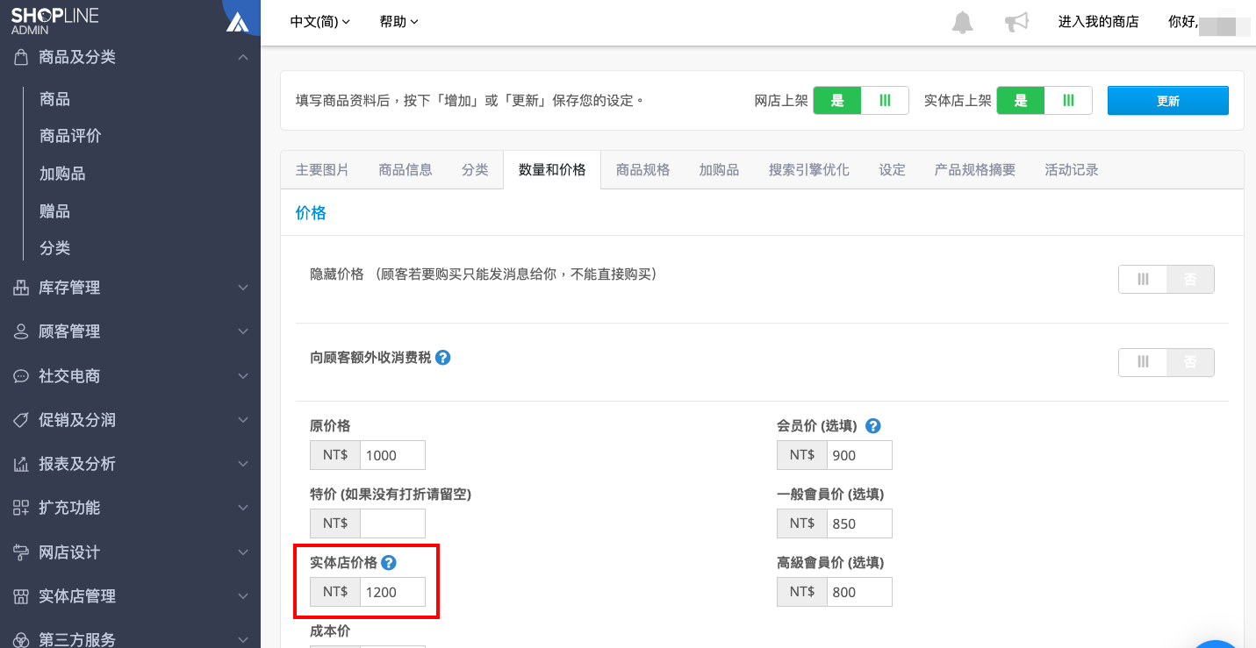Switch to the 分类 tab

coord(475,170)
